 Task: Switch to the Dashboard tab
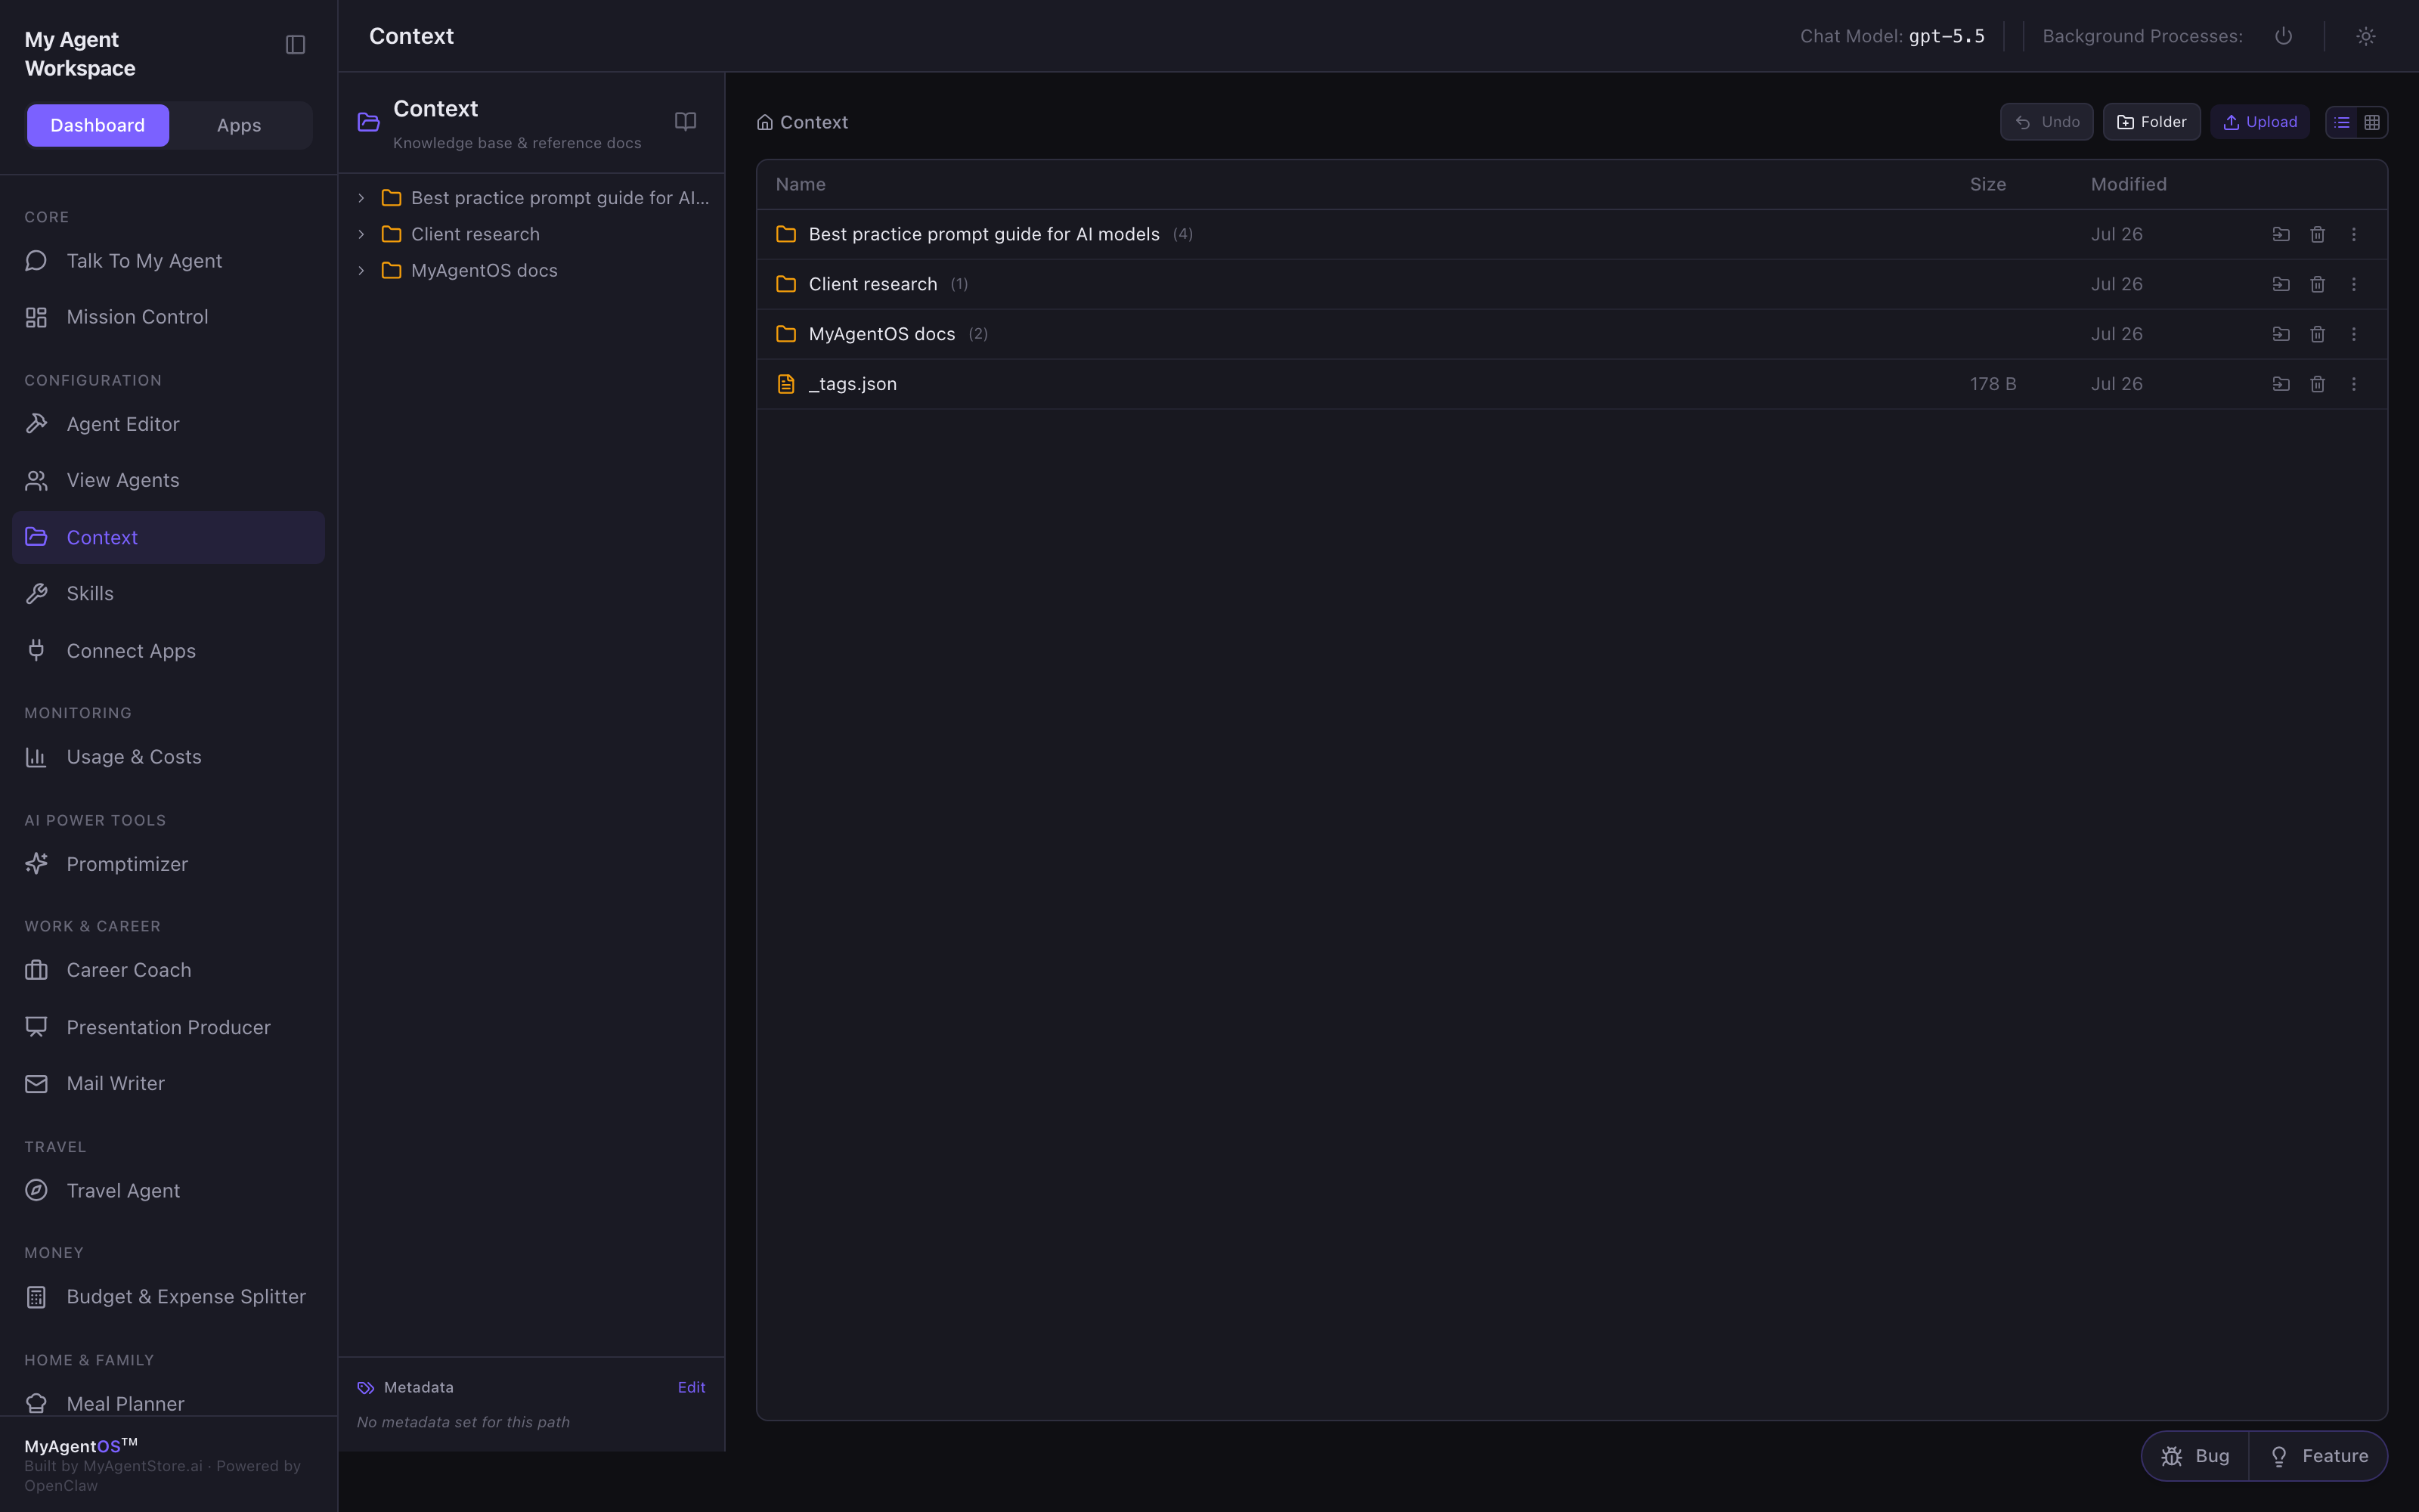coord(98,125)
